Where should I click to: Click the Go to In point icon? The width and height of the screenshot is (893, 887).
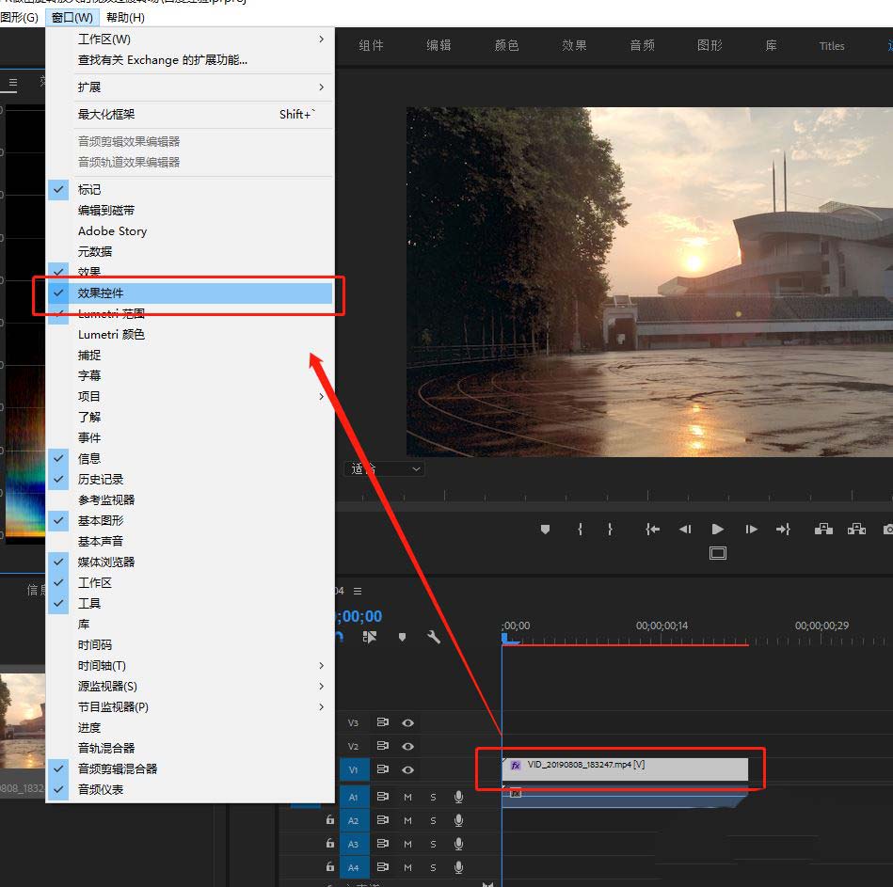click(x=652, y=530)
